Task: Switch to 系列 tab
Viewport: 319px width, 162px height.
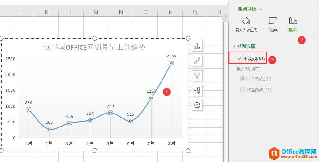Action: [293, 25]
